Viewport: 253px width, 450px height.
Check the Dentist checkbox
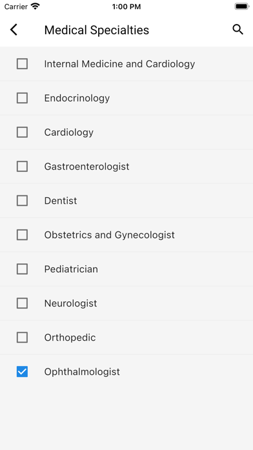[x=22, y=200]
